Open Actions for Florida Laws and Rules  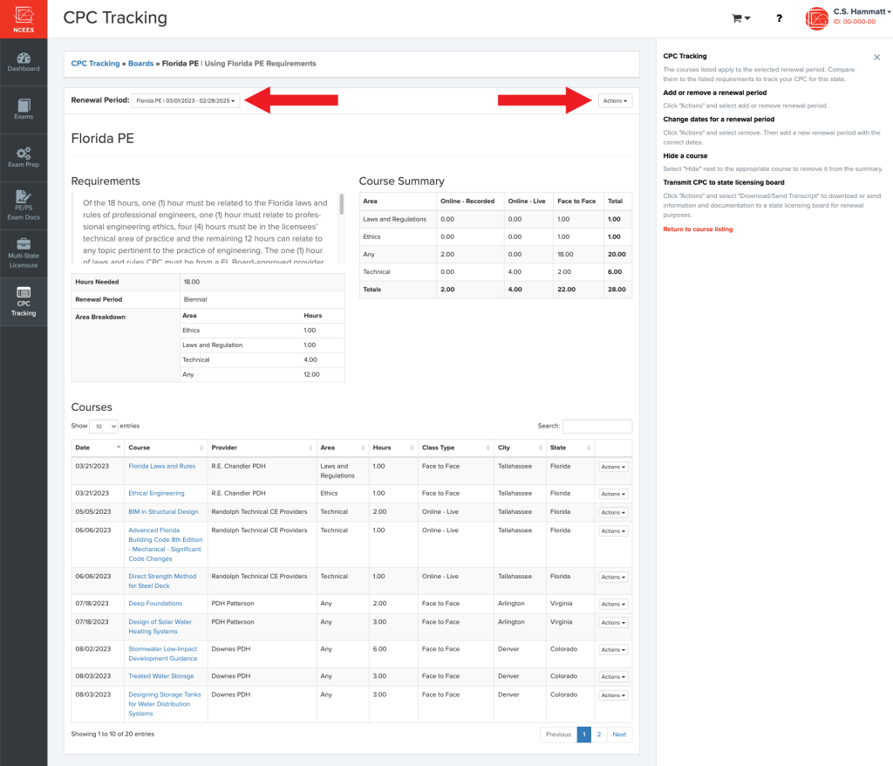[612, 467]
